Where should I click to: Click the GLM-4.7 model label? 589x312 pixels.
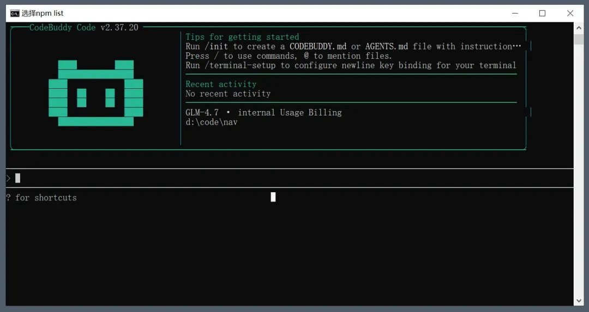pyautogui.click(x=202, y=113)
